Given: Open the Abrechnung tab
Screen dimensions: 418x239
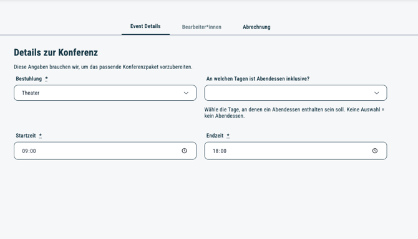Looking at the screenshot, I should point(256,27).
